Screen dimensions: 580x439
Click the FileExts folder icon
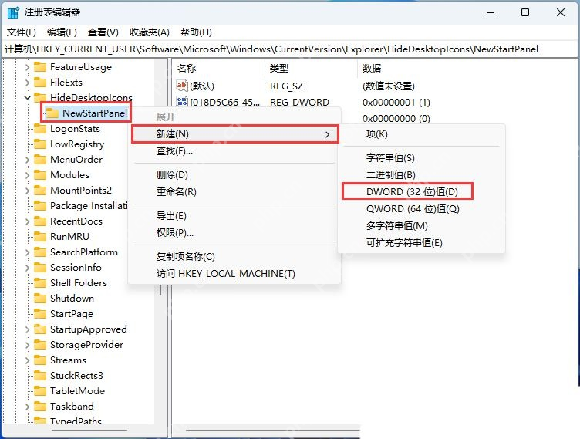click(40, 83)
